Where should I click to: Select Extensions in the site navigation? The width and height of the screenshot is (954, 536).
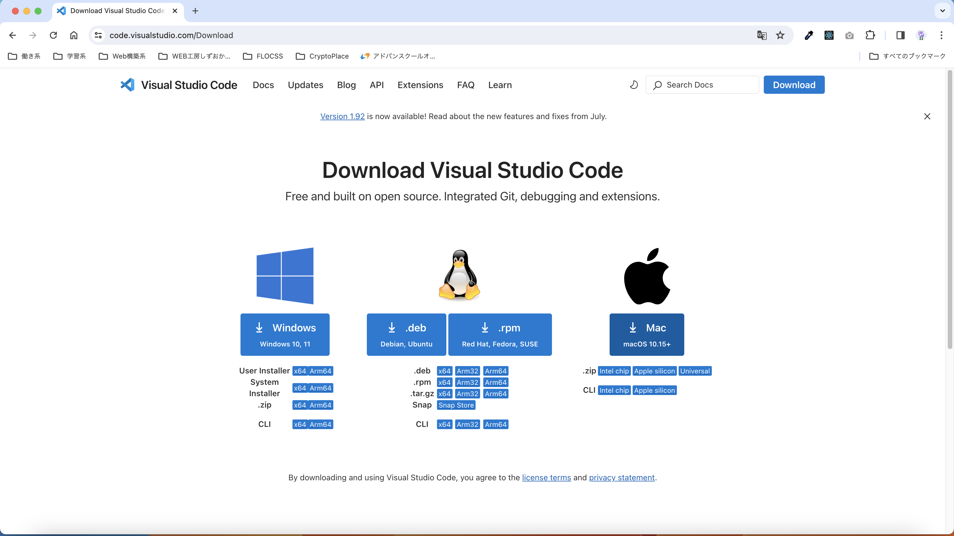420,85
